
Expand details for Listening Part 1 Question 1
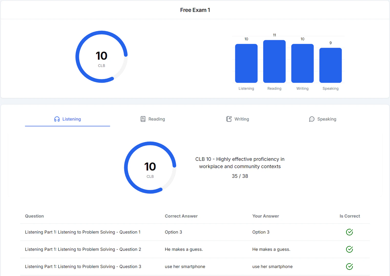click(x=82, y=232)
